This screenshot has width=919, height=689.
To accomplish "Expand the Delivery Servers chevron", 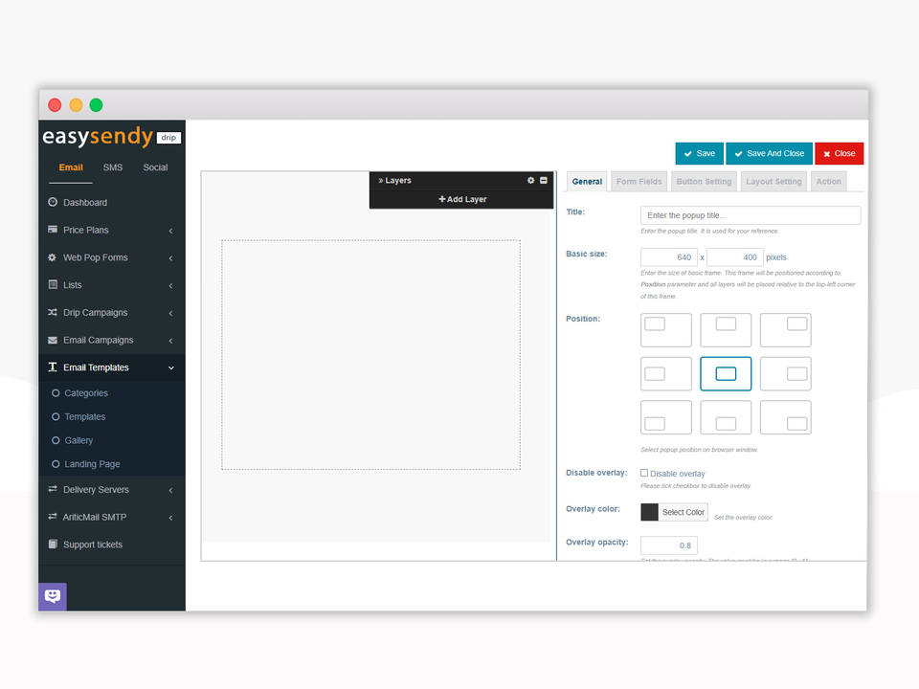I will (x=171, y=490).
